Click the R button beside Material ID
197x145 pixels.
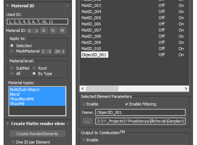click(53, 30)
